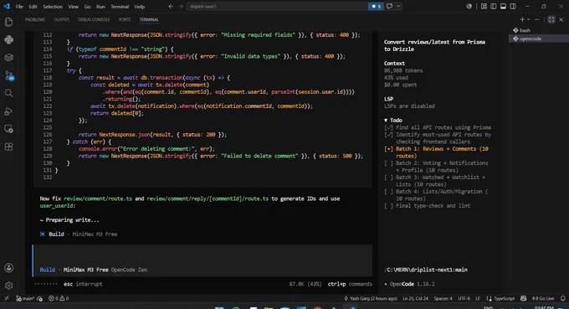
Task: Open the Explorer view in activity bar
Action: [x=8, y=22]
